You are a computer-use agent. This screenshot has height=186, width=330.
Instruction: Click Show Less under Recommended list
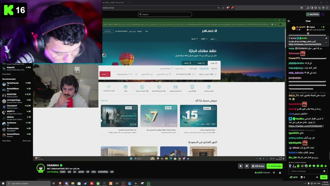[27, 141]
